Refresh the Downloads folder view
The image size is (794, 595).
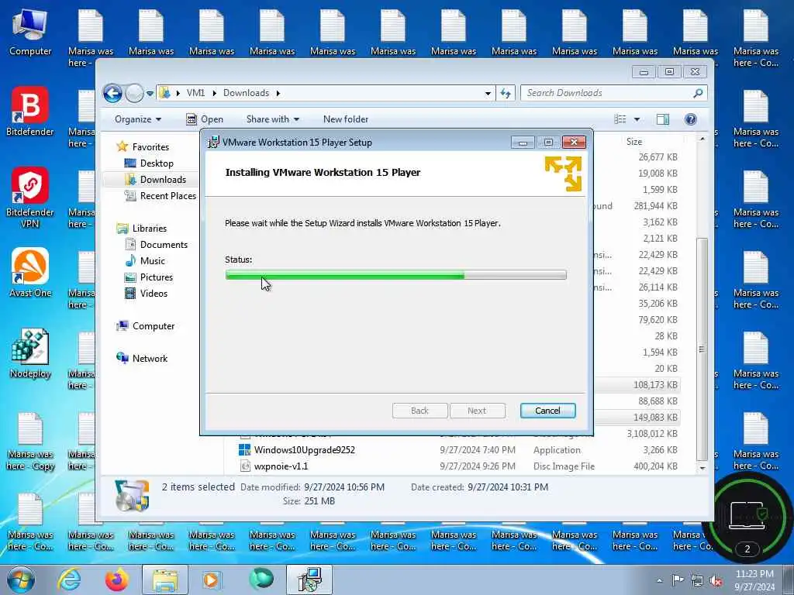tap(506, 93)
